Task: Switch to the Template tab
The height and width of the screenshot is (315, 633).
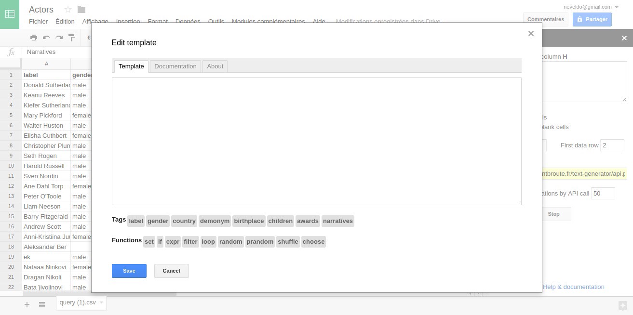Action: pos(131,66)
